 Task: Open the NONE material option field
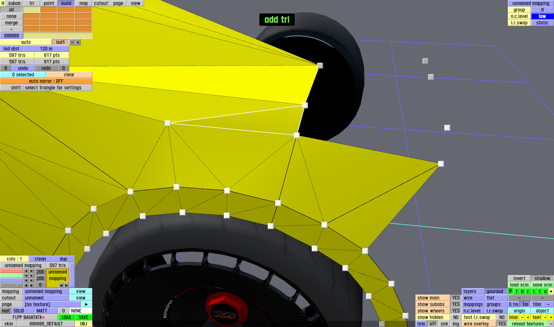(x=81, y=311)
